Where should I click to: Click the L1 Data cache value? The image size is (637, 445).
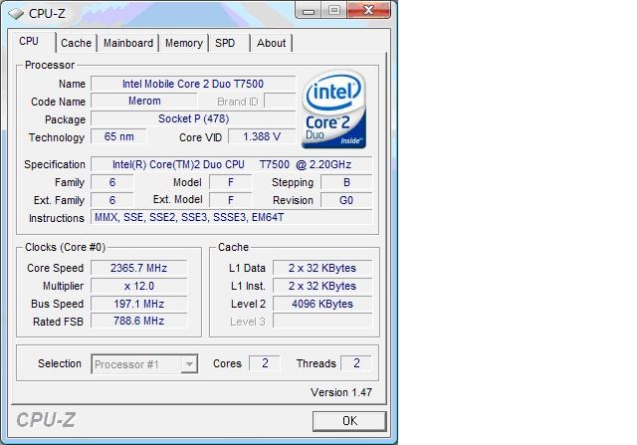322,268
